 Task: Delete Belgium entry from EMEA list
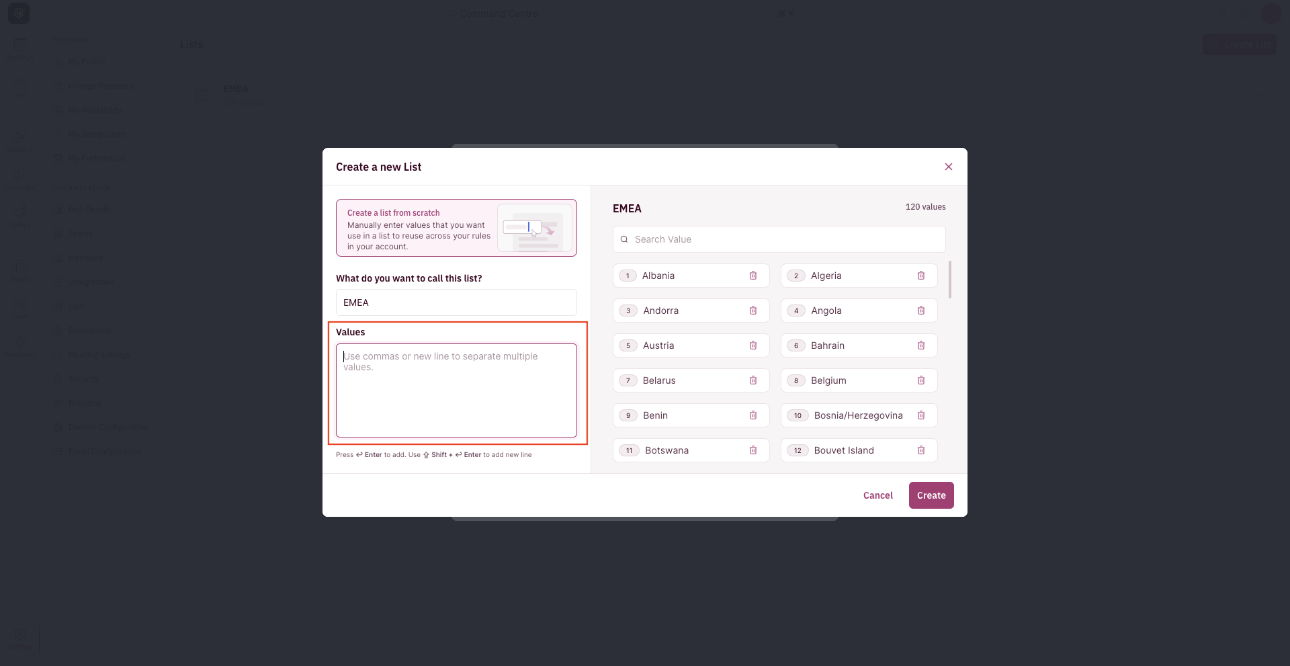(921, 380)
